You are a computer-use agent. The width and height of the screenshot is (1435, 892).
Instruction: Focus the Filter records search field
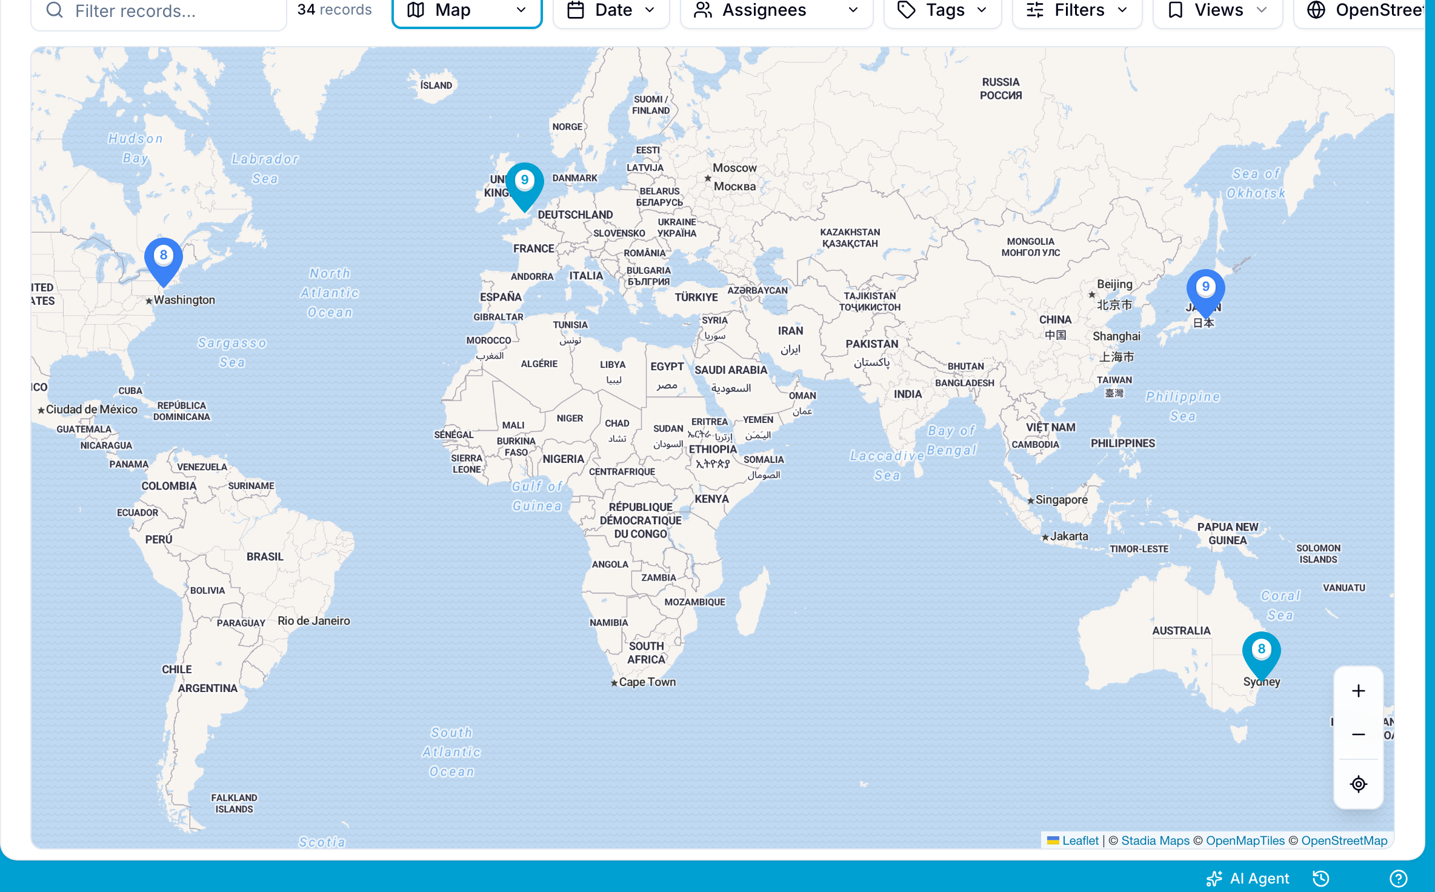[159, 11]
